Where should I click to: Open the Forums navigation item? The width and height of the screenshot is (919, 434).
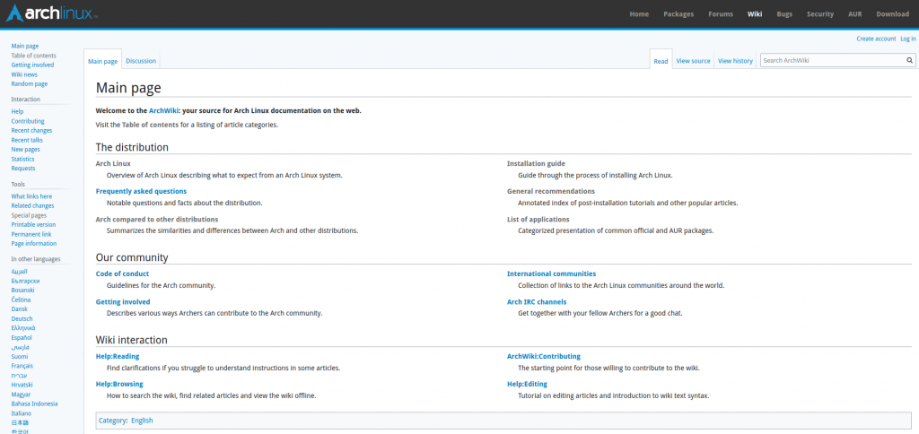721,14
